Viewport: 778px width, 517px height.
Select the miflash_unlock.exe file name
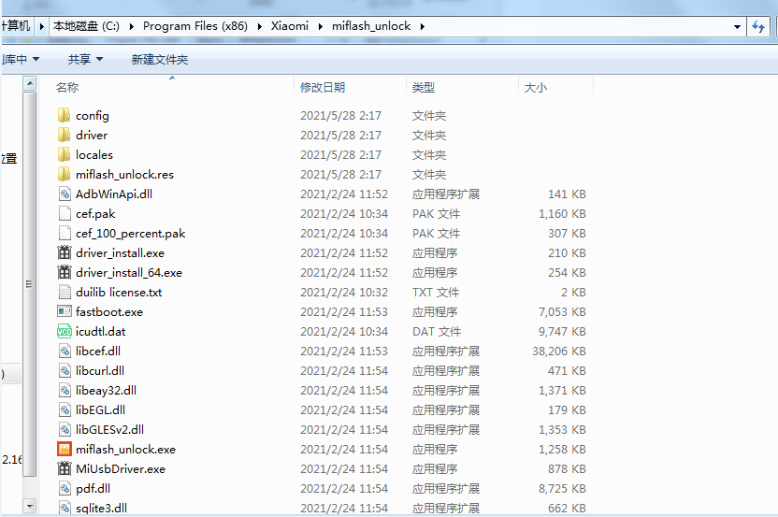(x=125, y=449)
